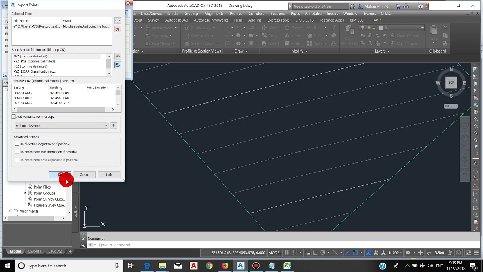Open Google Chrome from the taskbar
Viewport: 483px width, 272px height.
coord(209,266)
